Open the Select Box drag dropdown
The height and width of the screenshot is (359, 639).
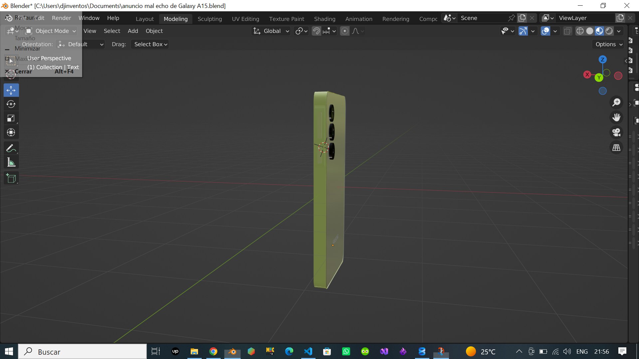pyautogui.click(x=150, y=44)
